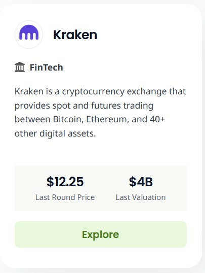Click Kraken at the start of the description
Image resolution: width=205 pixels, height=273 pixels.
[x=29, y=91]
